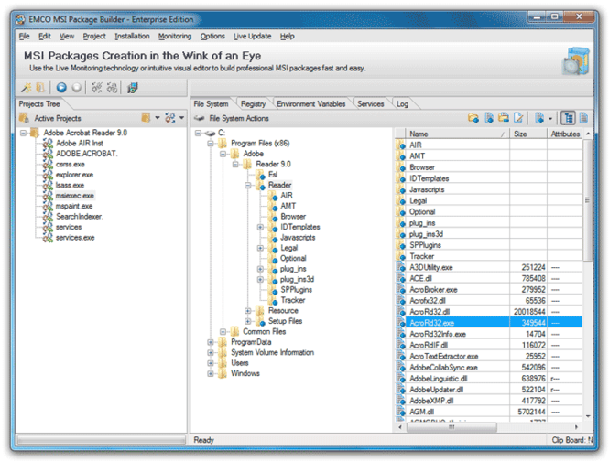Open the Edit menu

pos(45,36)
